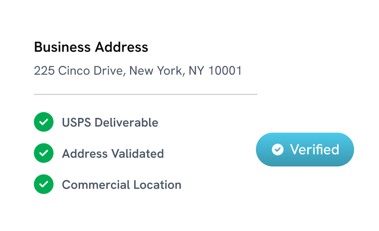Viewport: 379px width, 231px height.
Task: Select the Address Validated label
Action: [x=113, y=154]
